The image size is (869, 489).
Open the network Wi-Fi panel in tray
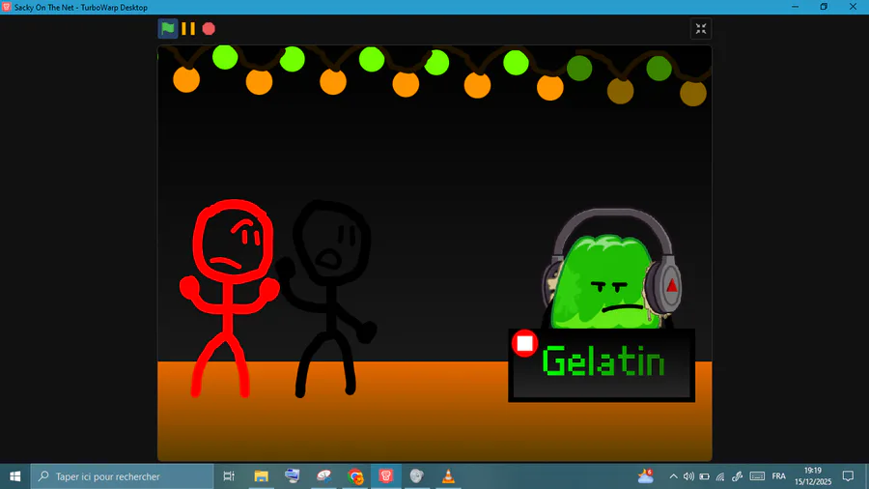click(x=720, y=476)
